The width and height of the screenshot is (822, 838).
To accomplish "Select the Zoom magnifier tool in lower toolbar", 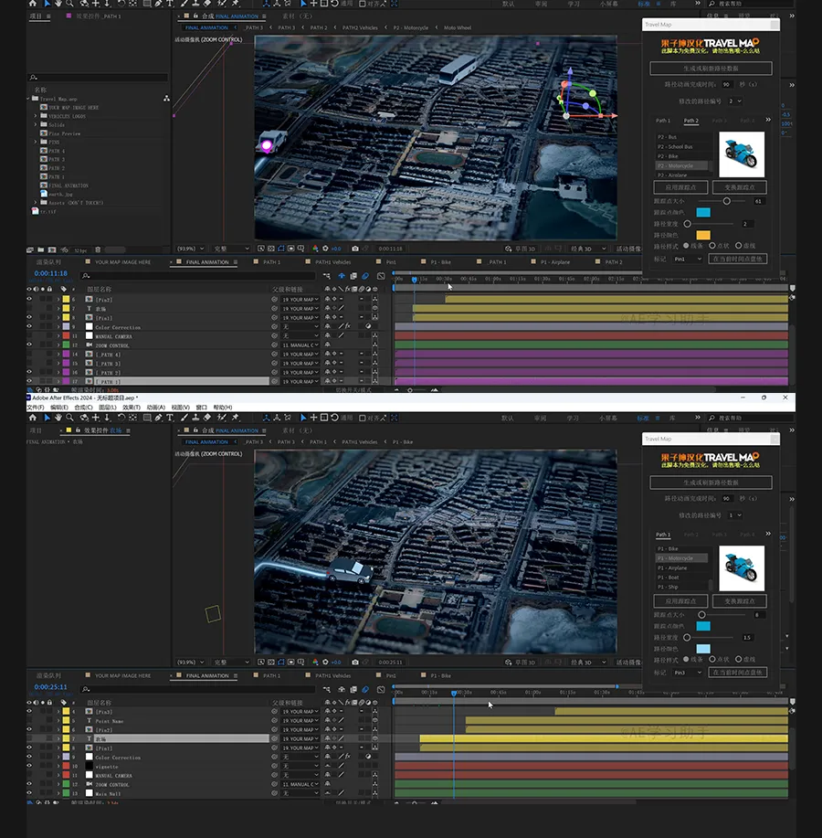I will (x=69, y=418).
